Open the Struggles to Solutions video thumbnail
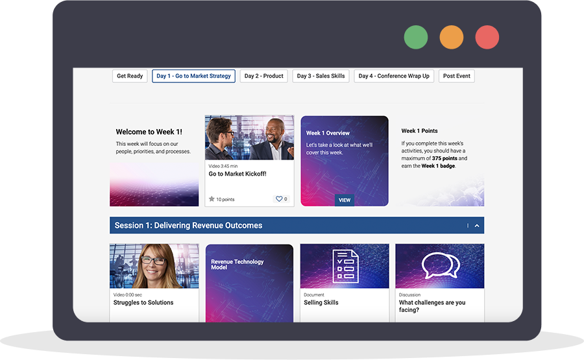584x360 pixels. click(x=154, y=266)
